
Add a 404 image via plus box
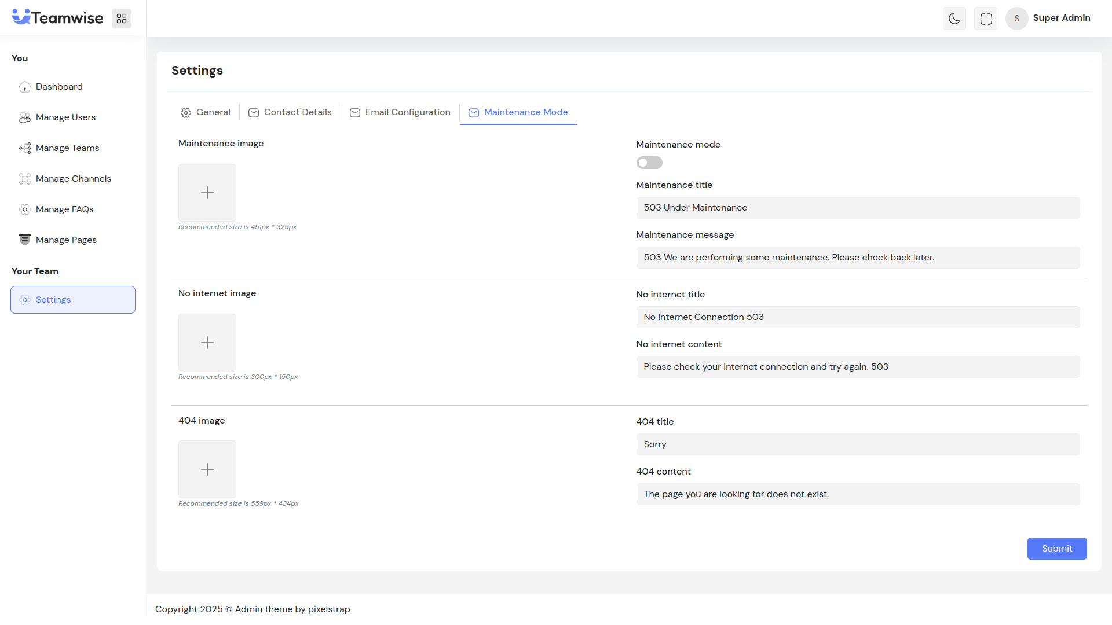pos(207,469)
